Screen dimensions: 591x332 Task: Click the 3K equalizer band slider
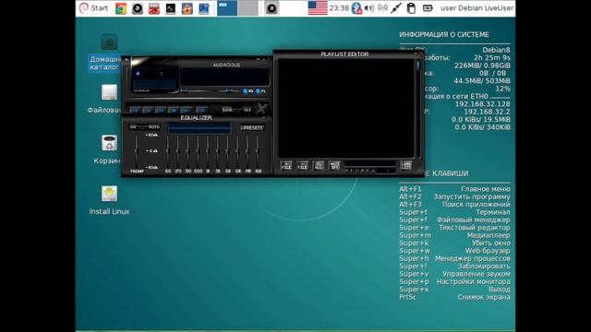click(x=218, y=151)
